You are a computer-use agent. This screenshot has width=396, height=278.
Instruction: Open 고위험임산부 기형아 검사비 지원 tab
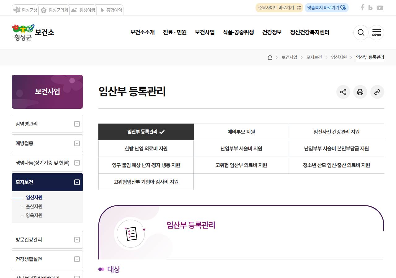(146, 182)
